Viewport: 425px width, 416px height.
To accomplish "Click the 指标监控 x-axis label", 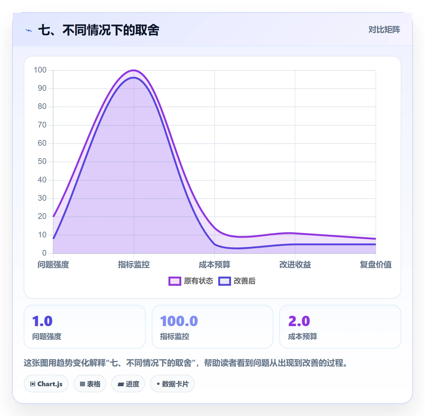I will click(134, 264).
